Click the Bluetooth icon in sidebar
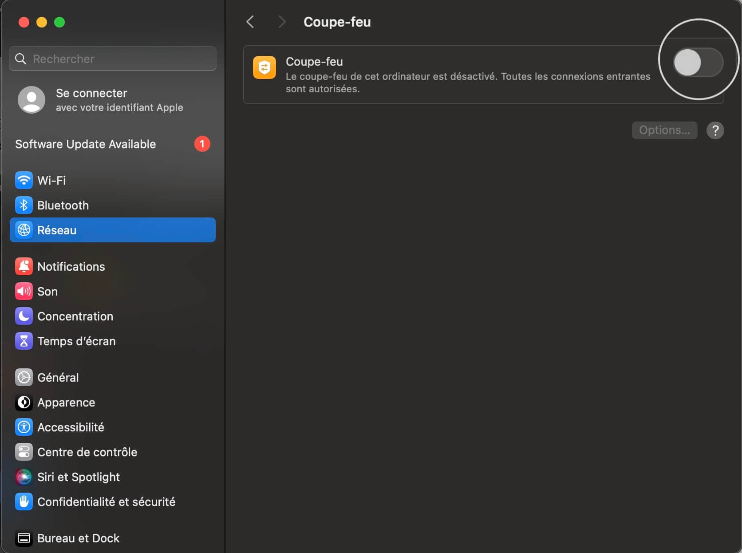Viewport: 742px width, 553px height. point(24,205)
